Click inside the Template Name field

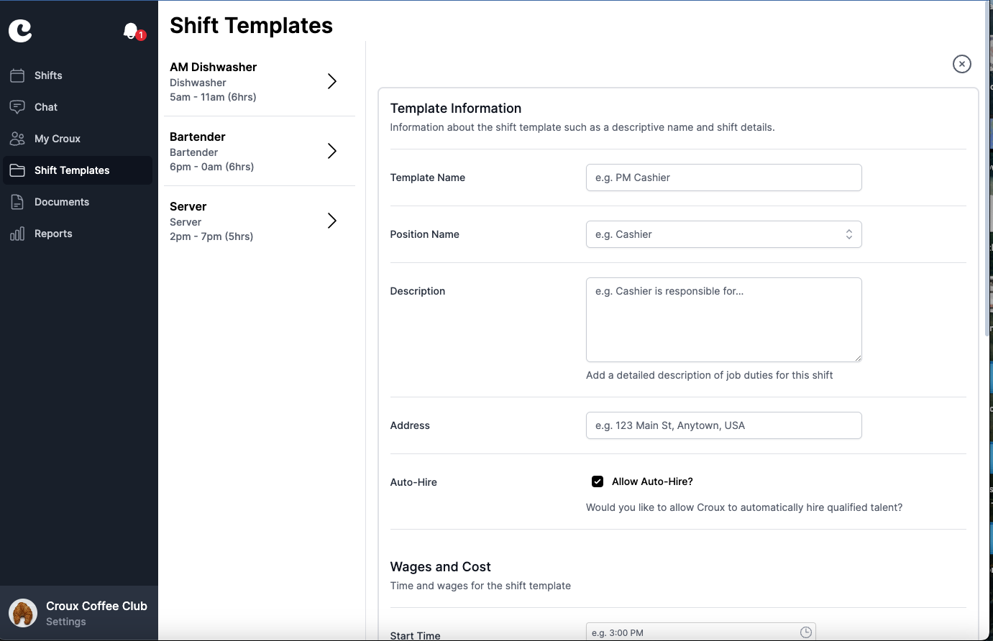(723, 177)
